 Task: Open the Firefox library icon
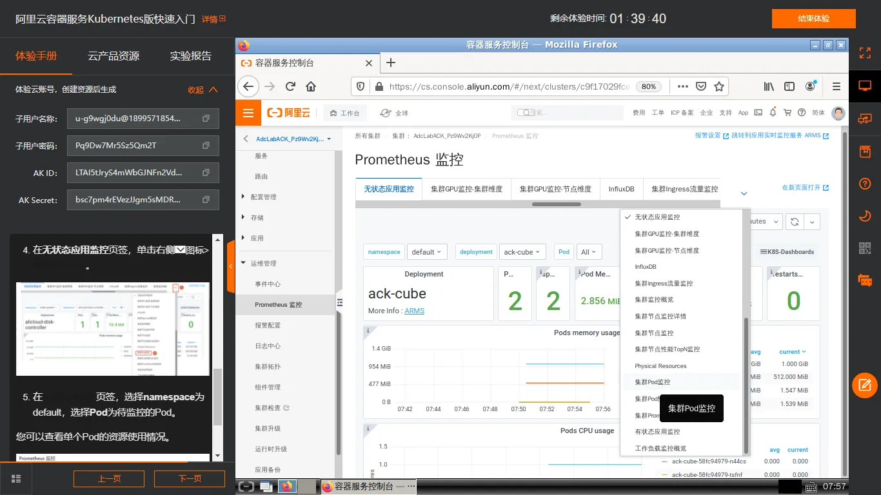pyautogui.click(x=769, y=86)
